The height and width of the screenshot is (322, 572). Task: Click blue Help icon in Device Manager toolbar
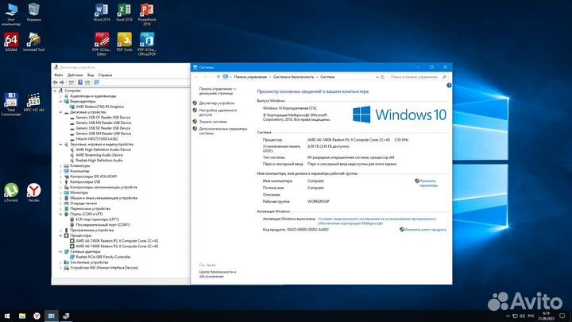coord(80,83)
